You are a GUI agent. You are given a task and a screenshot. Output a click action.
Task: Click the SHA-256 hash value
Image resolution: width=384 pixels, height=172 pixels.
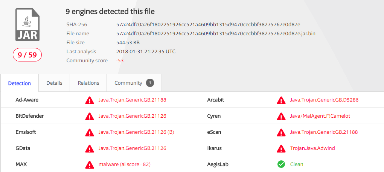coord(208,24)
